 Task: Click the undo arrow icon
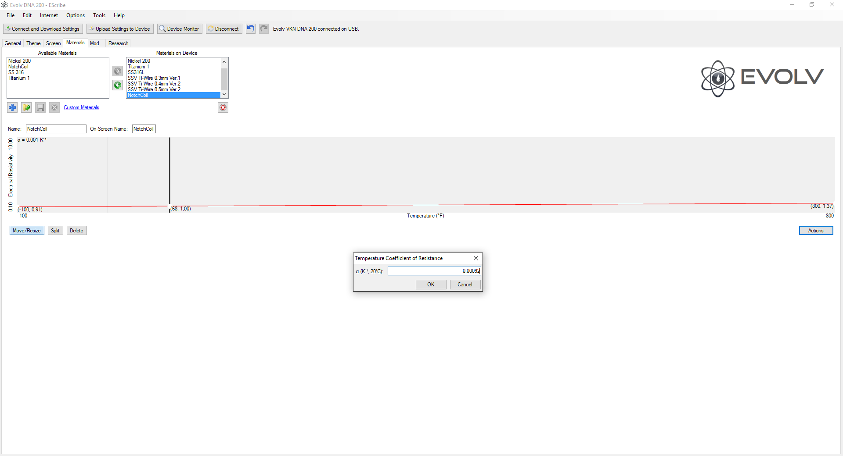click(250, 29)
